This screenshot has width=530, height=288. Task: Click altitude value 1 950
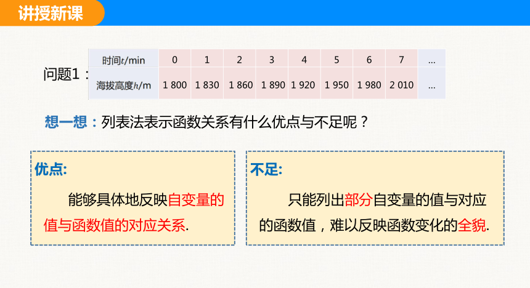point(336,85)
